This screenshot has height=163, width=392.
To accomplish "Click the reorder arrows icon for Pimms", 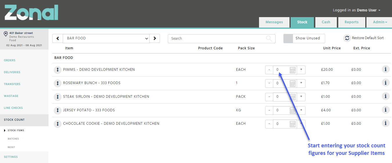I will pos(57,70).
